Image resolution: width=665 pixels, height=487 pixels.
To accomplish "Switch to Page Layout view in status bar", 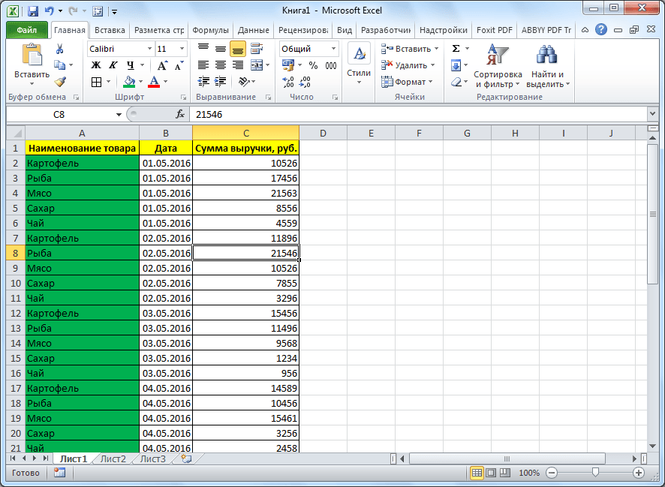I will [490, 473].
